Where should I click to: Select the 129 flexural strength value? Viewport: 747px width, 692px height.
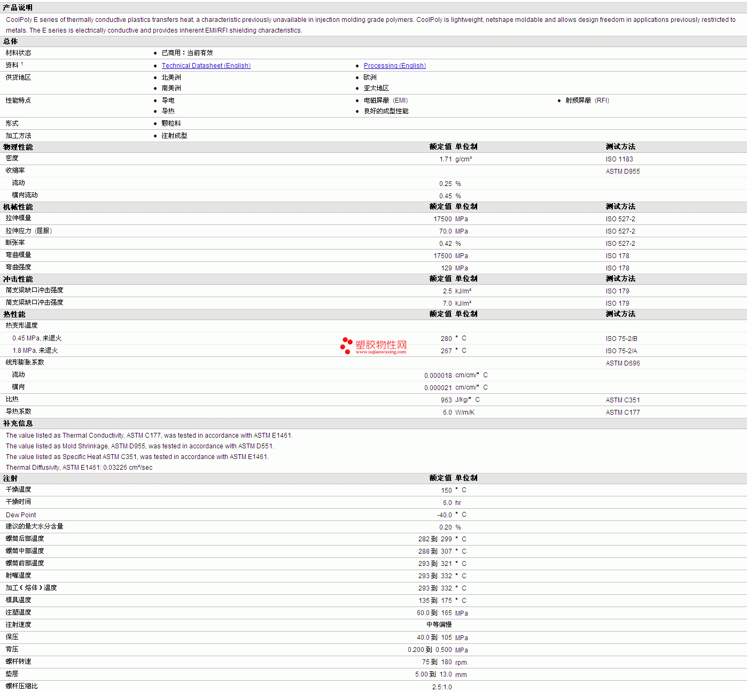pos(447,268)
